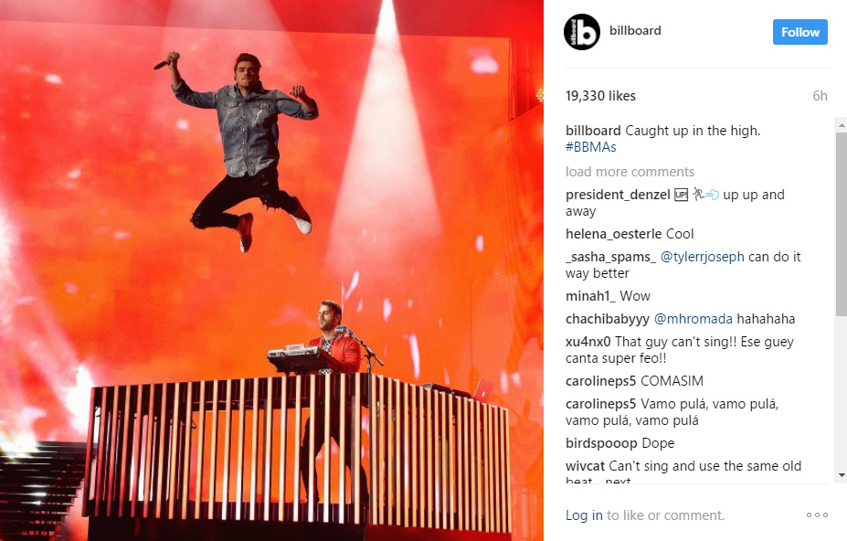Open _sasha_spams_ commenter profile

click(611, 257)
